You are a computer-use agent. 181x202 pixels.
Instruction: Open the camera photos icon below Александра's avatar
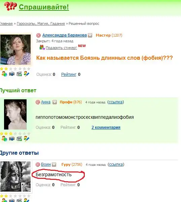12,74
